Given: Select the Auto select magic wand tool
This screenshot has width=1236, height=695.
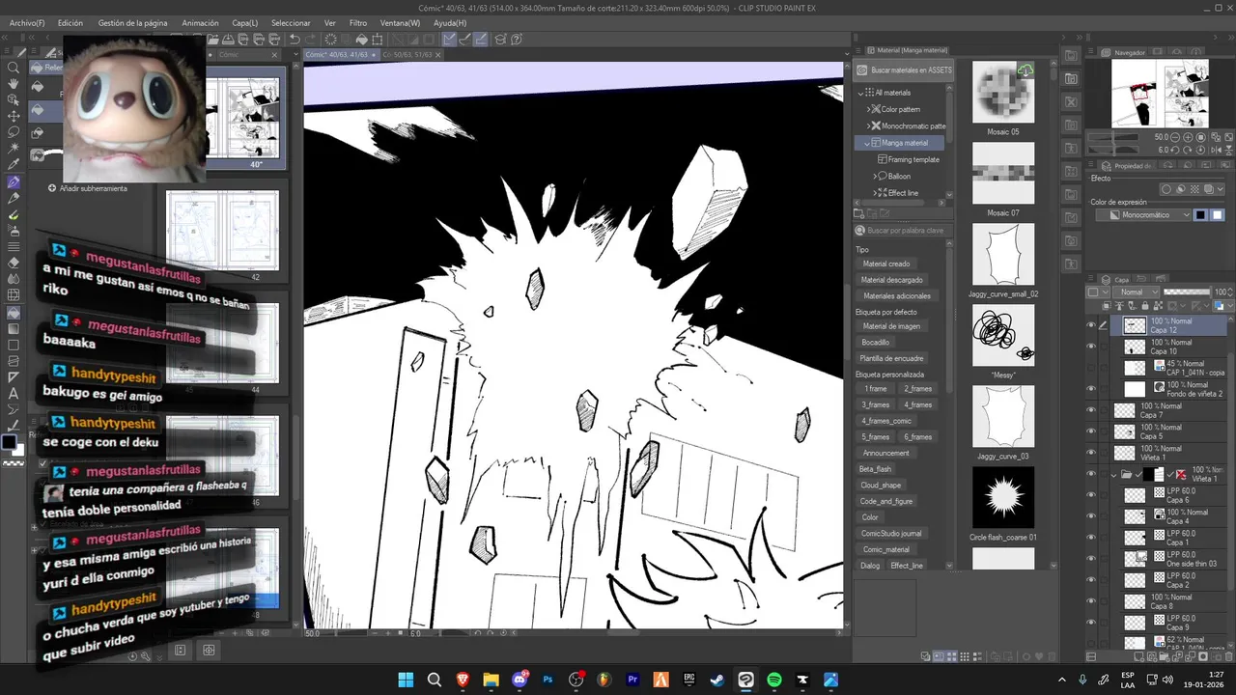Looking at the screenshot, I should (x=14, y=150).
